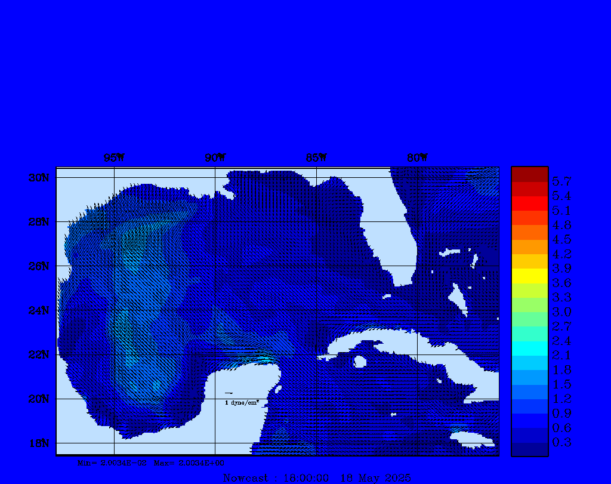Click the Nowcast timestamp caption
This screenshot has width=611, height=484.
(316, 478)
